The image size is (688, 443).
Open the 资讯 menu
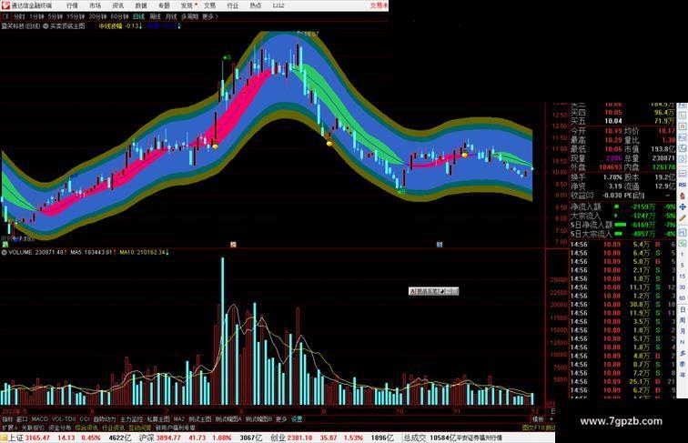click(118, 5)
